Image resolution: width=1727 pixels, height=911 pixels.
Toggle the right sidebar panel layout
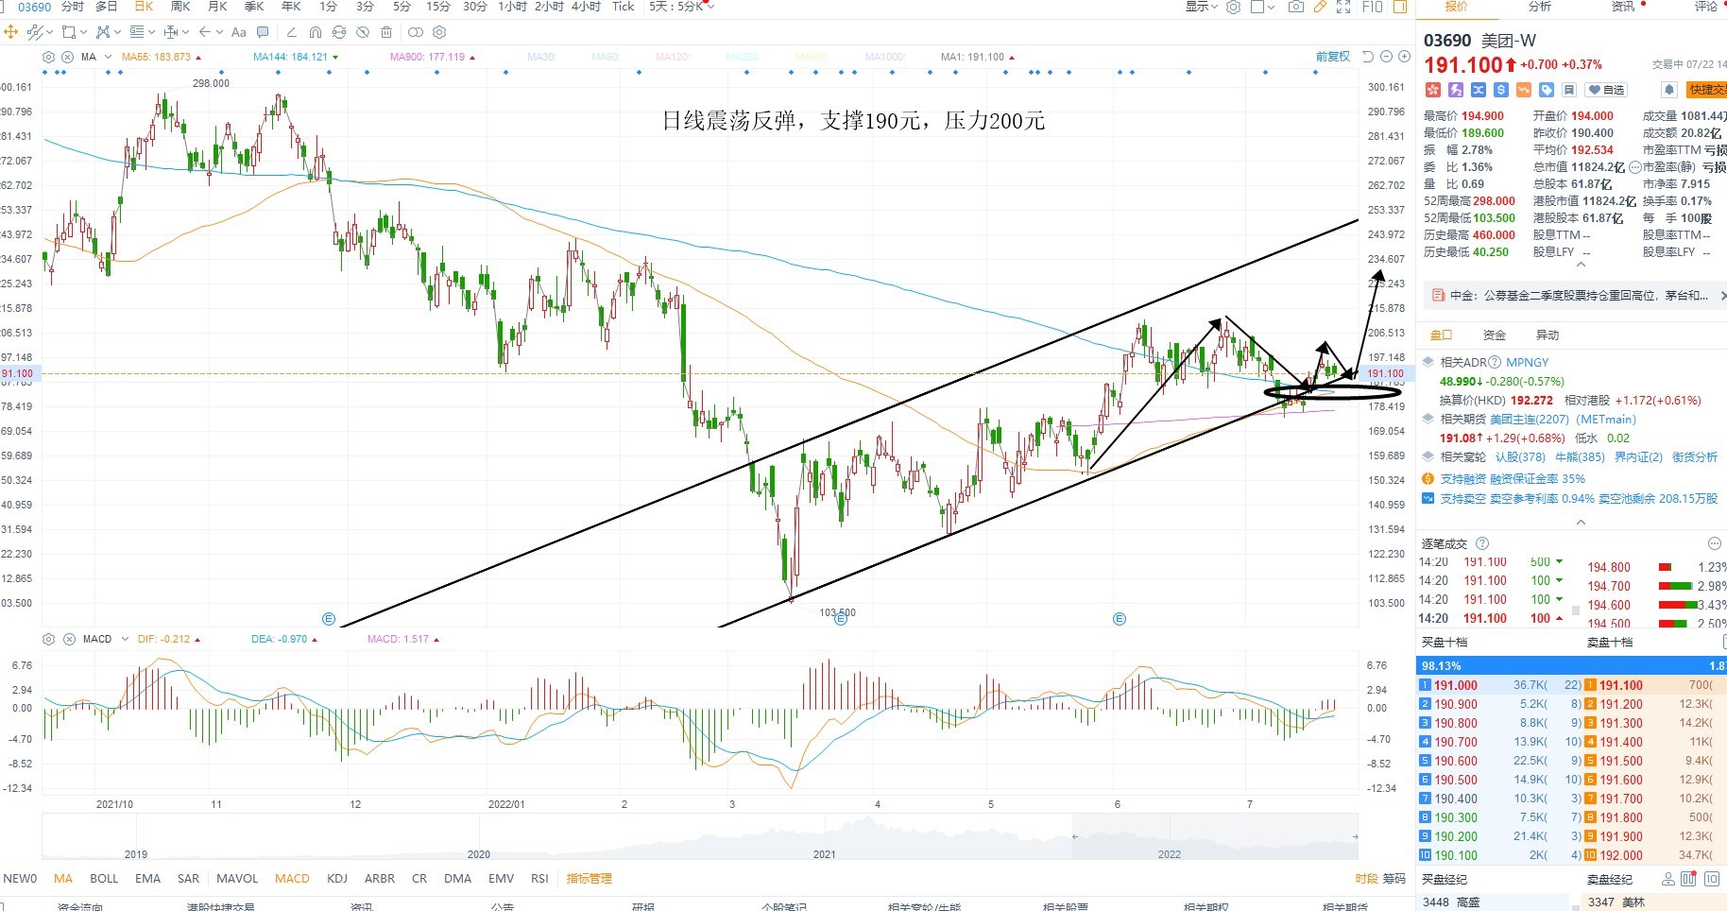1400,7
